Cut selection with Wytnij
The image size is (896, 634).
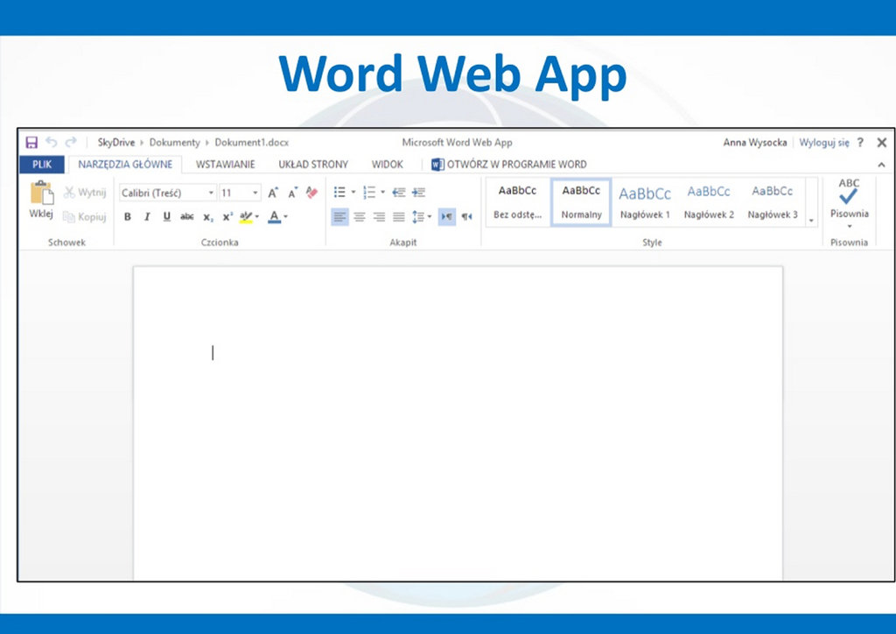(85, 192)
